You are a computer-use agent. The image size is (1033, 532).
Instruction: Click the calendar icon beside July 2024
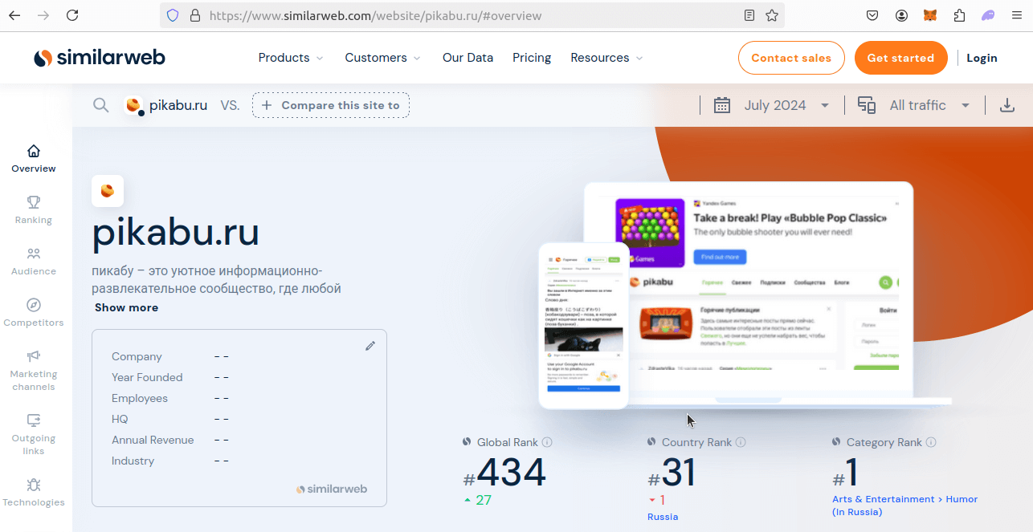(722, 105)
